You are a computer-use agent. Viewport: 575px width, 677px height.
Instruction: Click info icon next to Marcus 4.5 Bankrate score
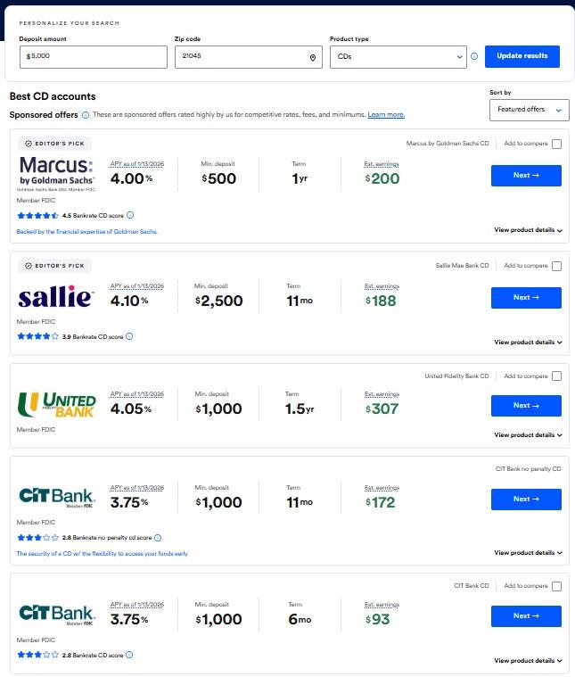130,215
